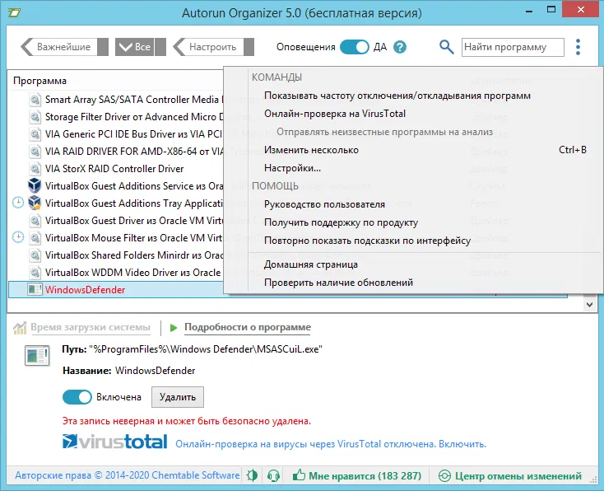
Task: Click the driver icon of VirtualBox WDDM Video Driver
Action: pyautogui.click(x=35, y=273)
